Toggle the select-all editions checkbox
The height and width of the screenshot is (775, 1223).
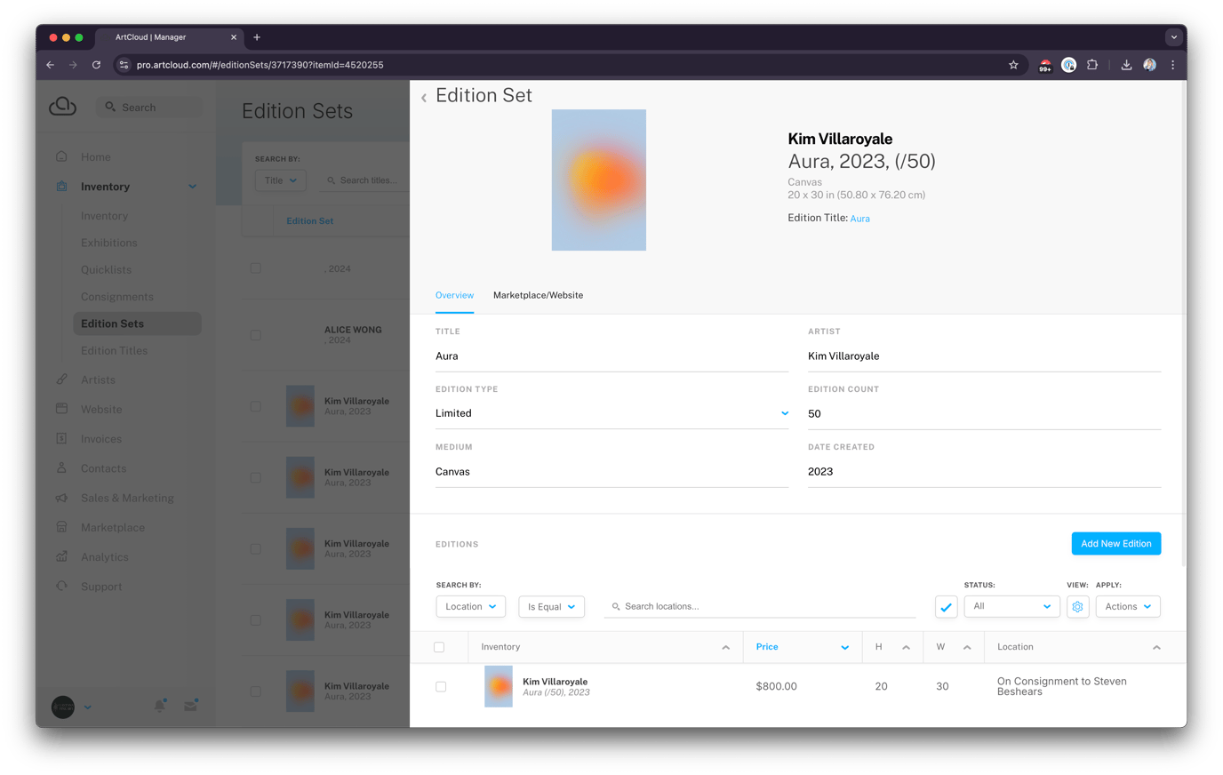(439, 647)
